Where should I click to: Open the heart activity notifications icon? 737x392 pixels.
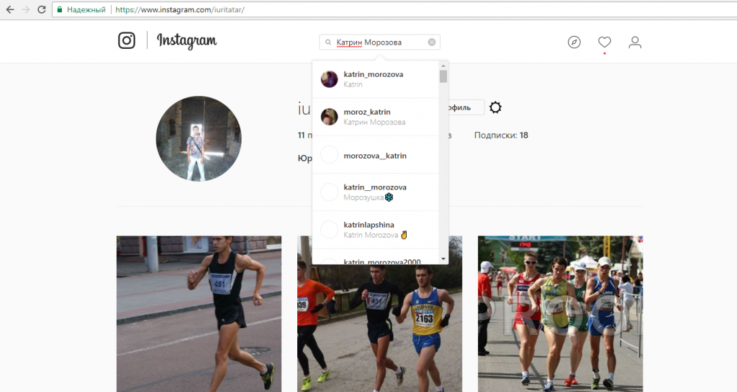pos(605,42)
